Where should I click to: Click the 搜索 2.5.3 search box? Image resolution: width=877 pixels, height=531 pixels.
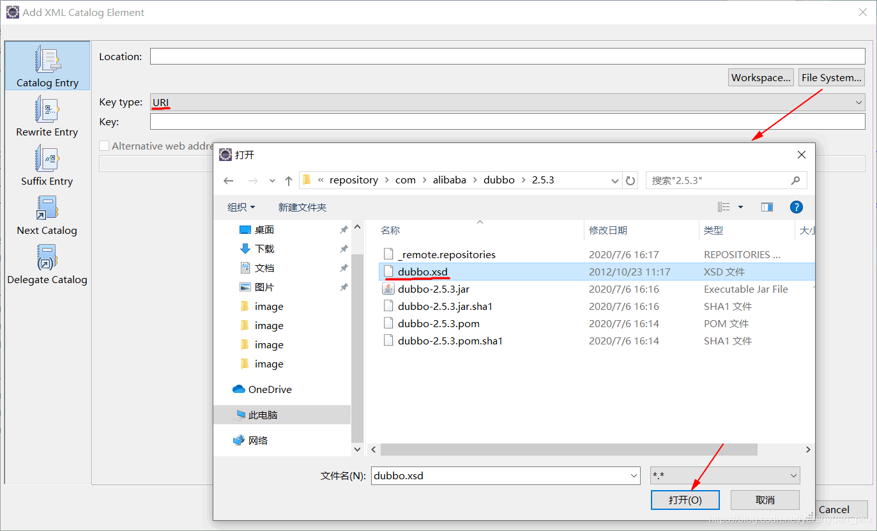726,180
